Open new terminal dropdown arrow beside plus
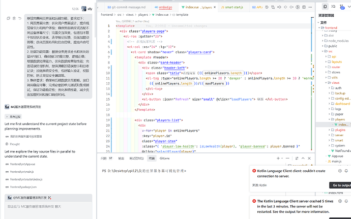351x219 pixels. pyautogui.click(x=282, y=158)
